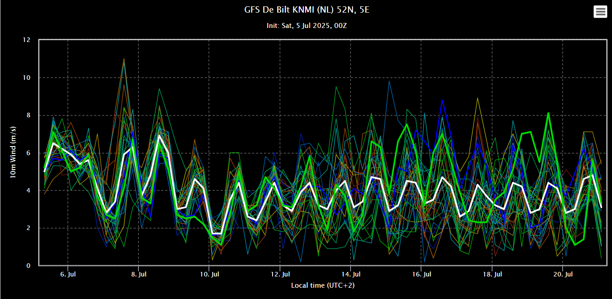Viewport: 612px width, 299px height.
Task: Open the chart context menu hamburger icon
Action: point(600,12)
